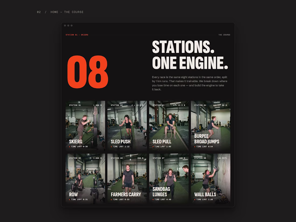
Task: Choose the Sandbag Lunges station card
Action: pos(169,179)
